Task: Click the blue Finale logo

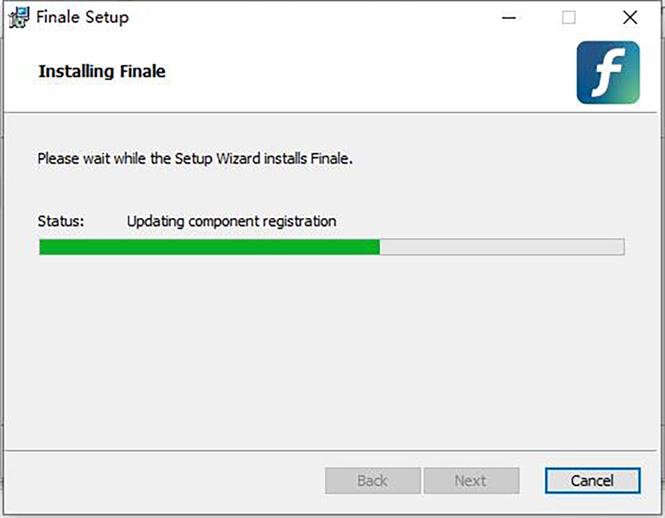Action: (608, 73)
